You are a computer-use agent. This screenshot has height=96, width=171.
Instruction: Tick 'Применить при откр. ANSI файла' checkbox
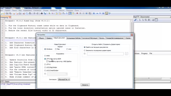(x=47, y=61)
